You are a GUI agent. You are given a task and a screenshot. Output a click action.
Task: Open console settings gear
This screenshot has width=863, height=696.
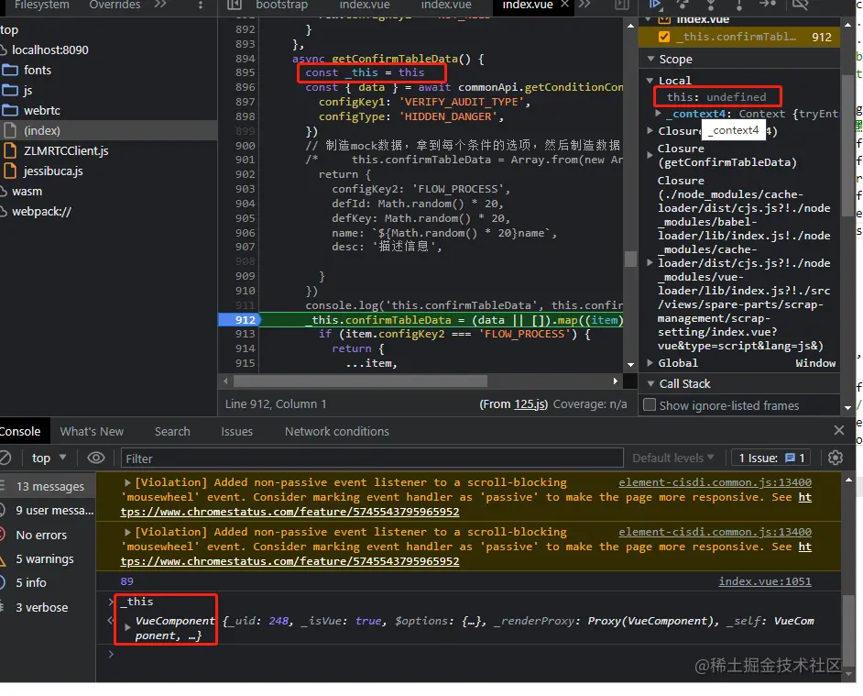click(x=836, y=458)
